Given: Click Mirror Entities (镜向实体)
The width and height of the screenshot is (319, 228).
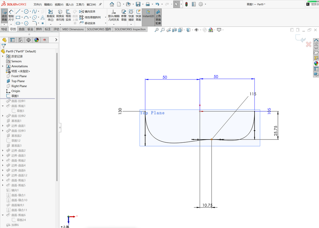Looking at the screenshot, I should (x=87, y=12).
